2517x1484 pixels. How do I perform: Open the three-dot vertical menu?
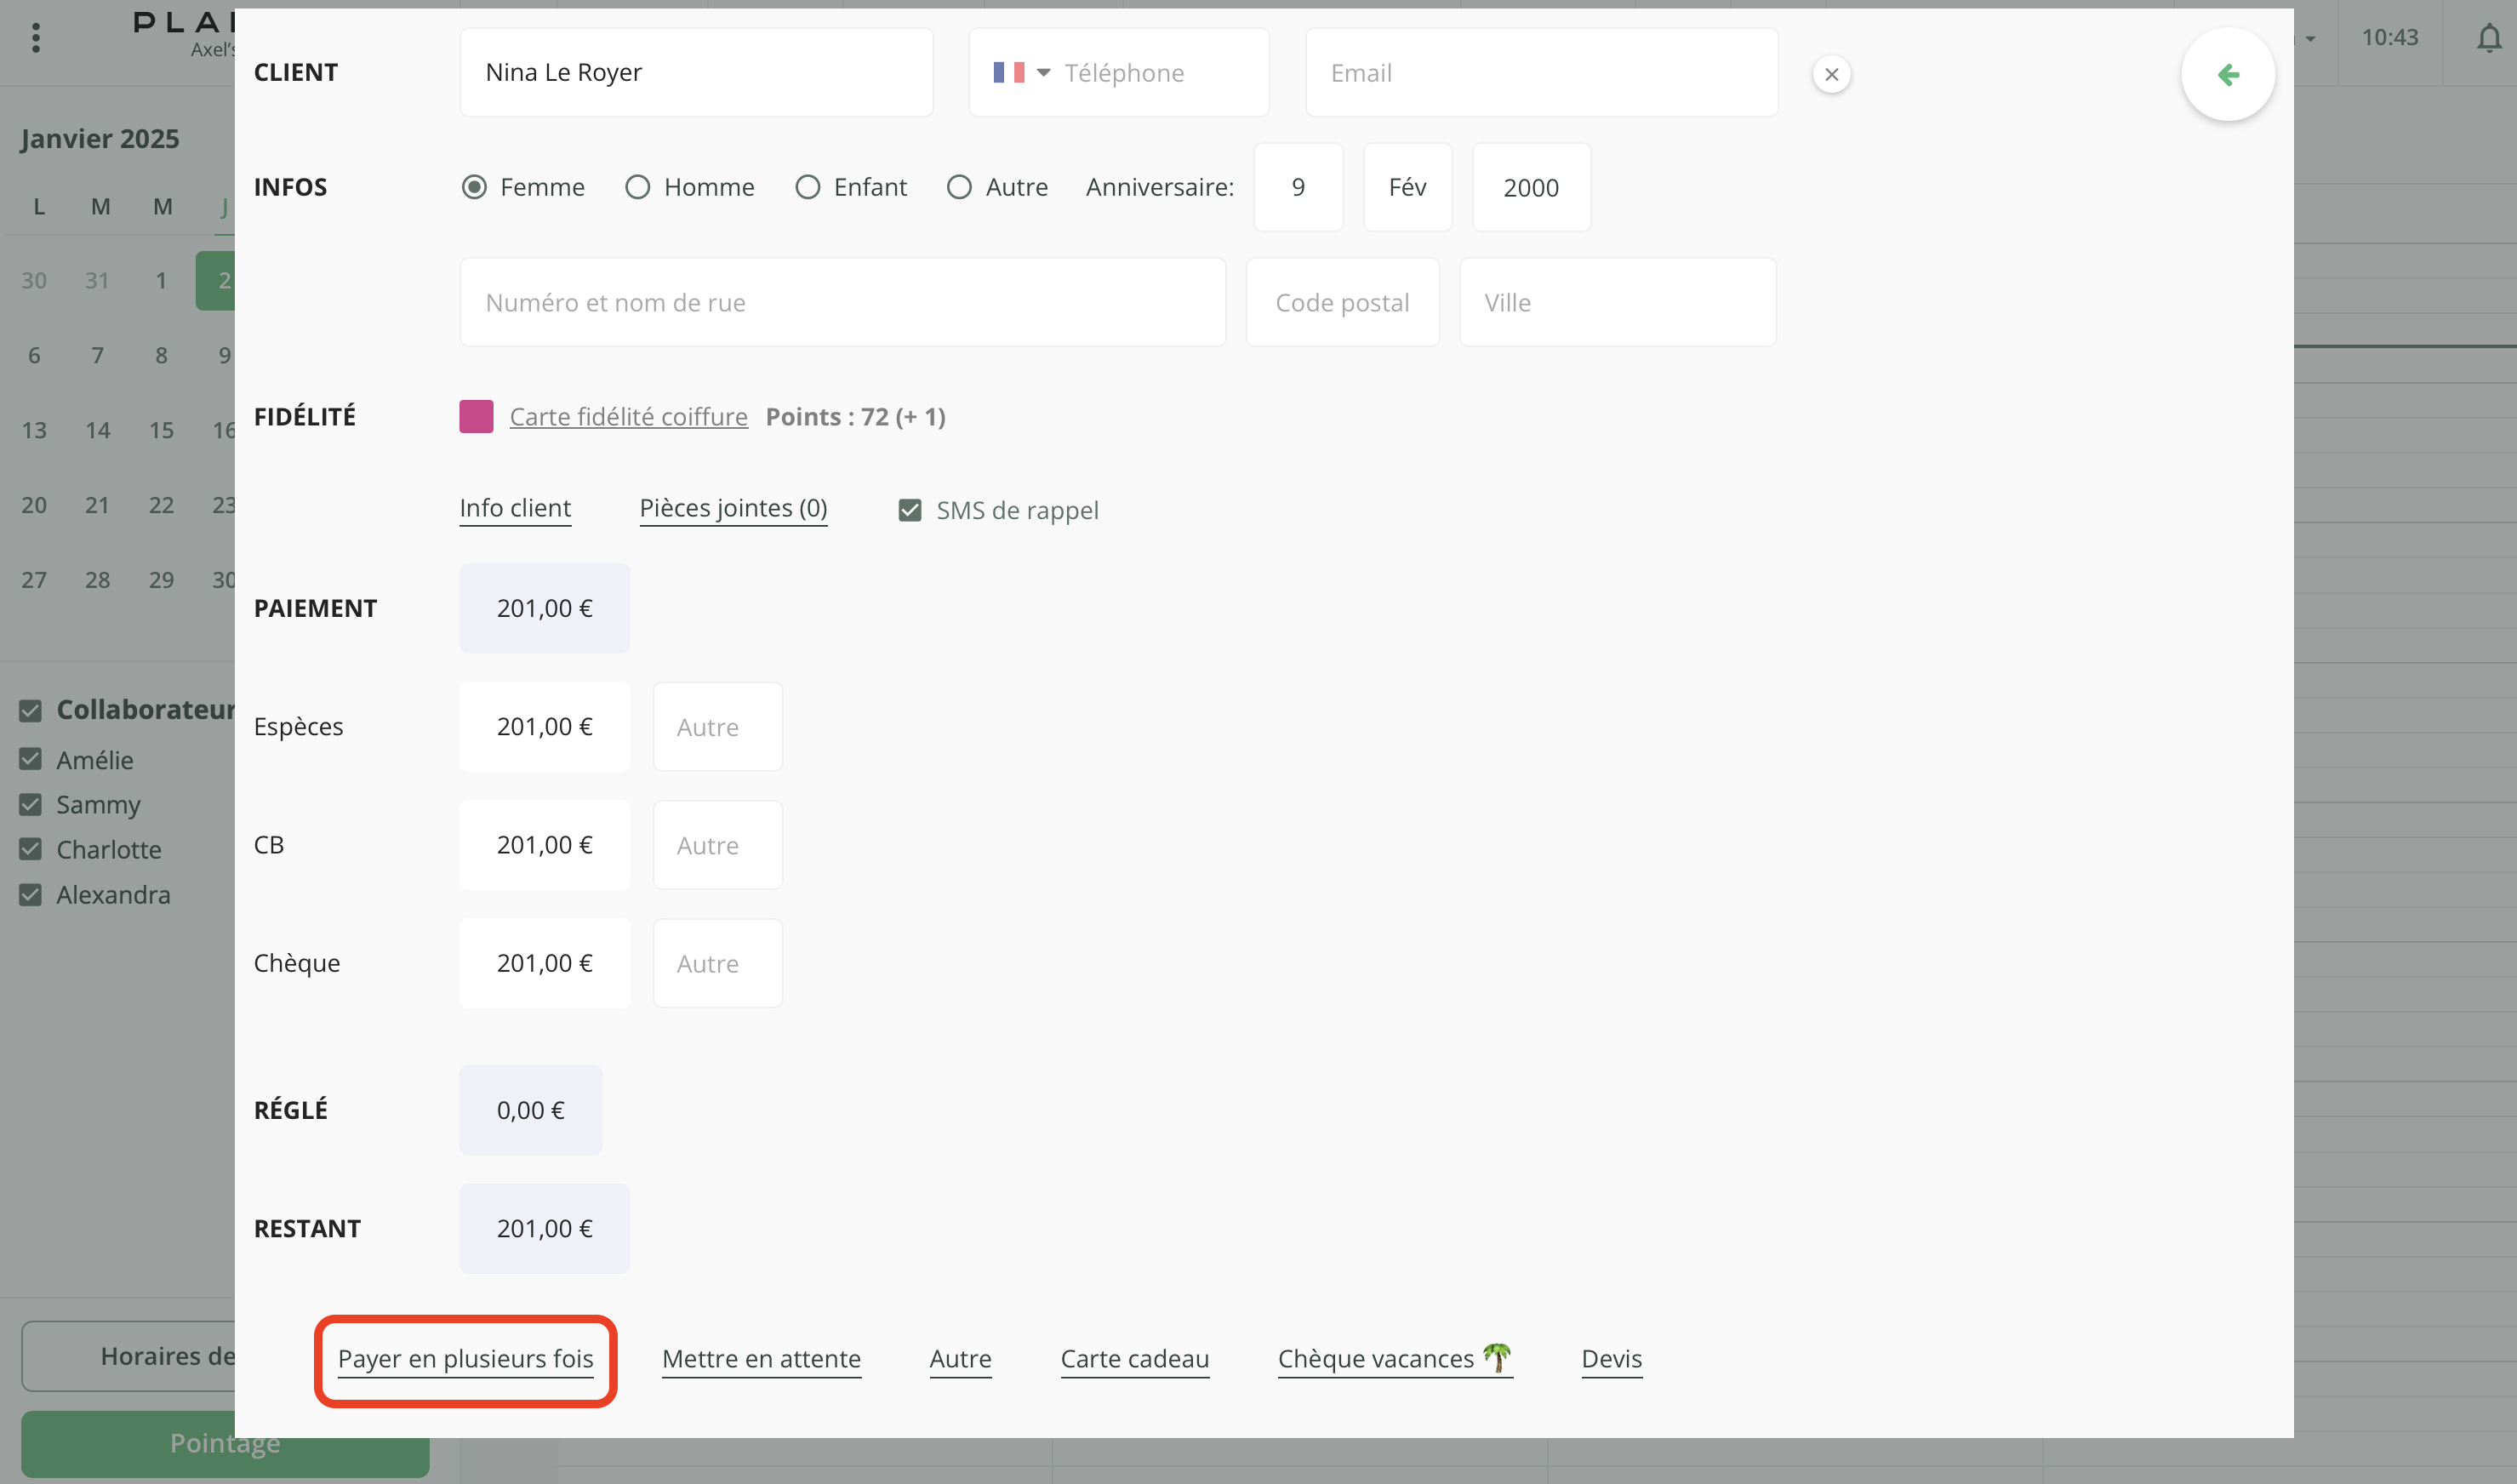(36, 38)
